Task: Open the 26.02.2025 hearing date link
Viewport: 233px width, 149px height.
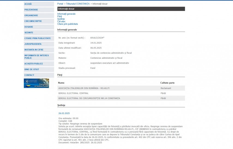Action: 64,113
